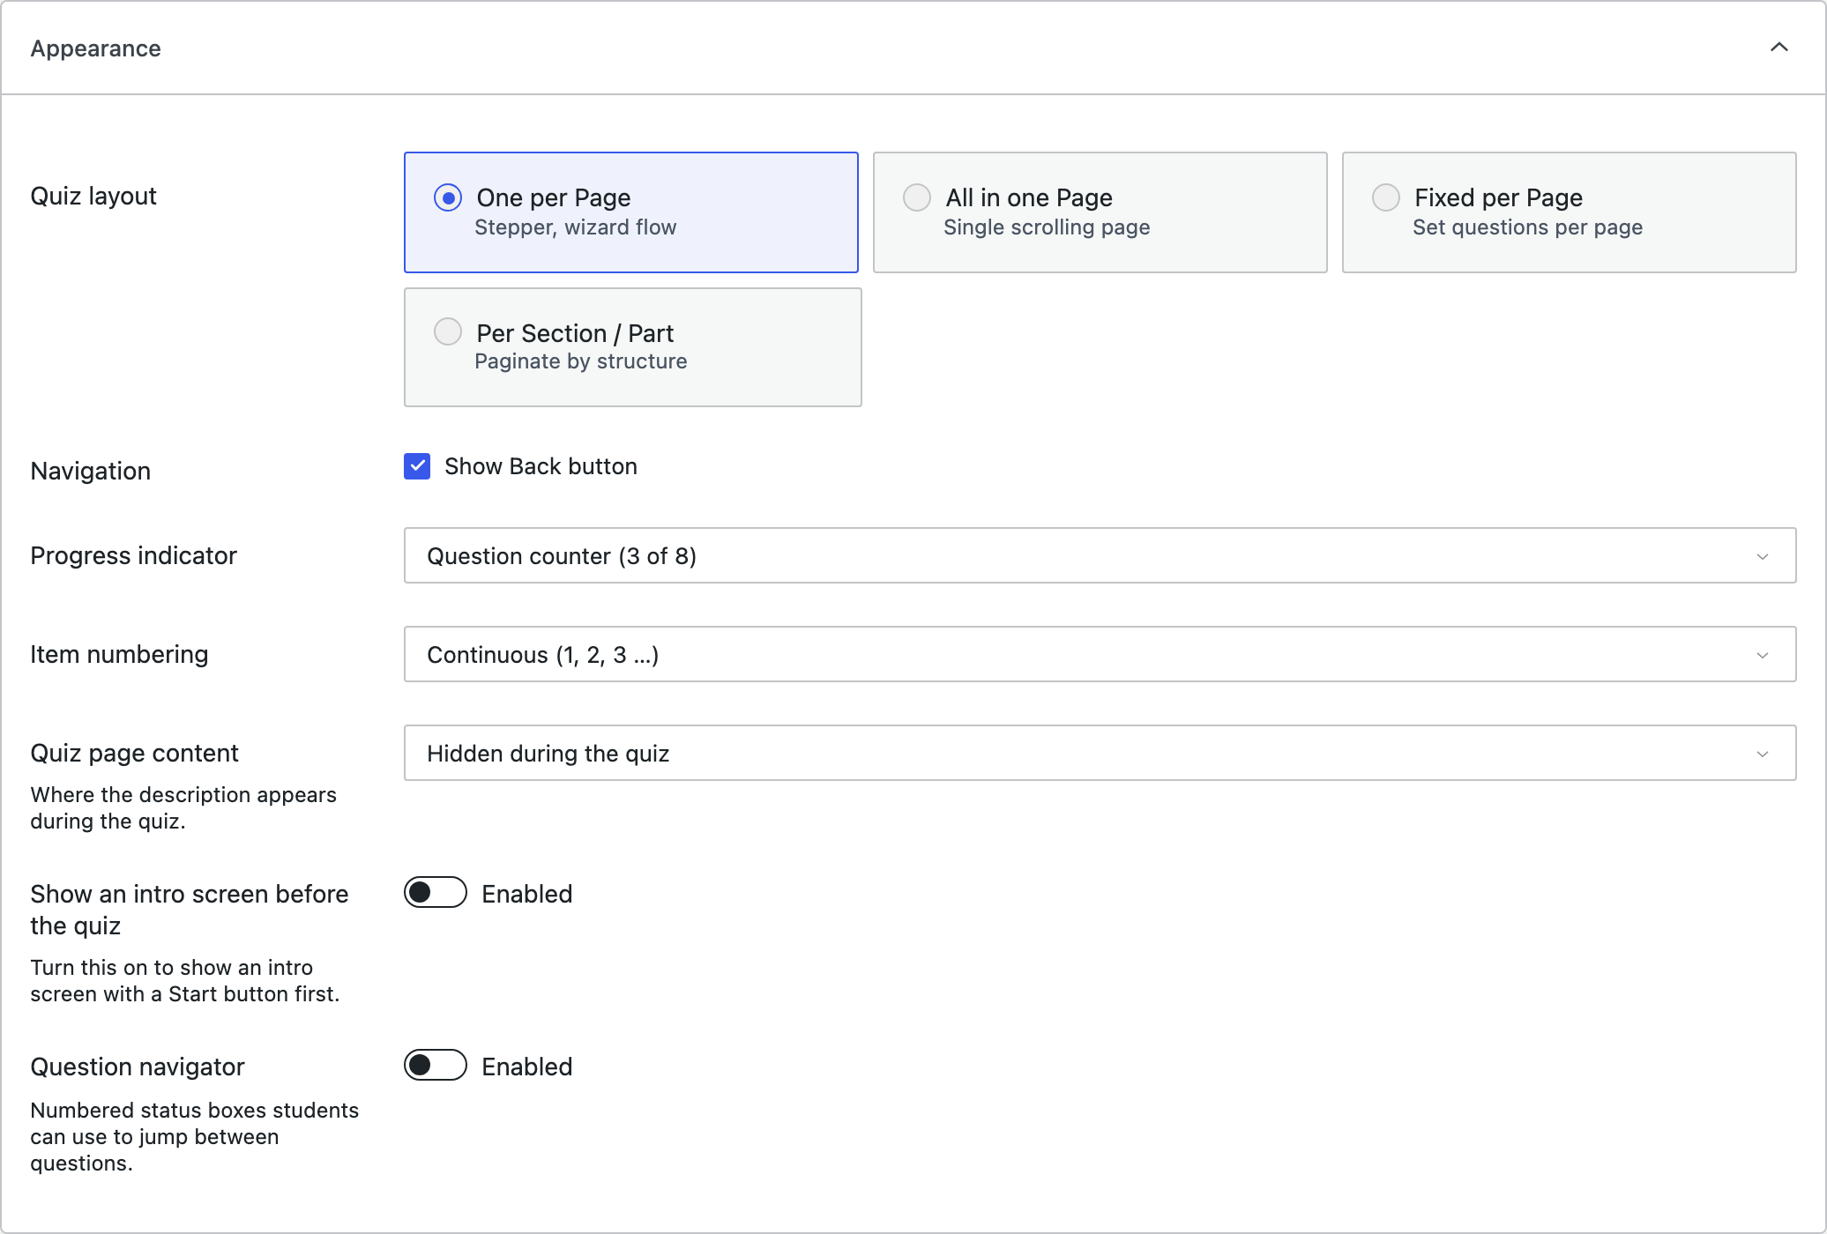Image resolution: width=1827 pixels, height=1234 pixels.
Task: Turn on the Question navigator toggle
Action: (436, 1065)
